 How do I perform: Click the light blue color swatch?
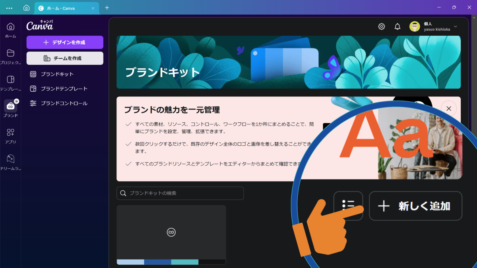[130, 262]
